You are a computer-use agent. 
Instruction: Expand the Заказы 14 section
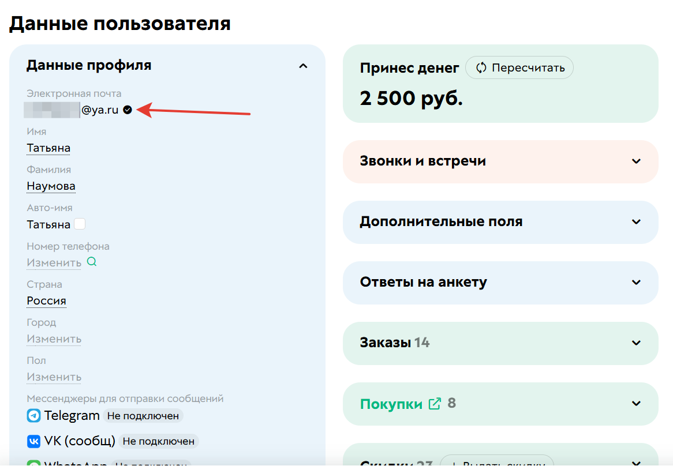(635, 343)
